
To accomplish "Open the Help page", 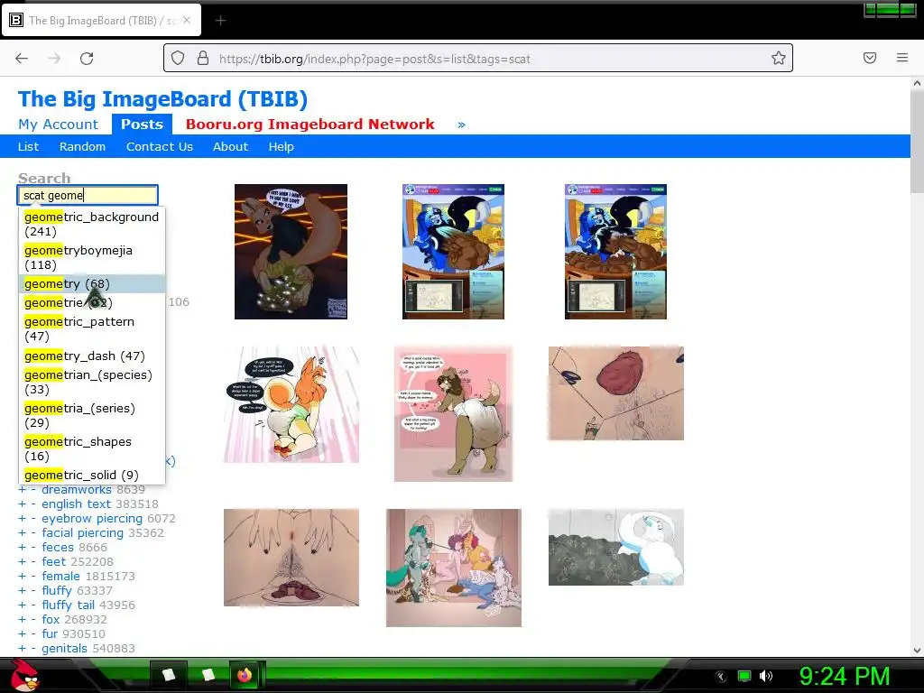I will pos(282,147).
